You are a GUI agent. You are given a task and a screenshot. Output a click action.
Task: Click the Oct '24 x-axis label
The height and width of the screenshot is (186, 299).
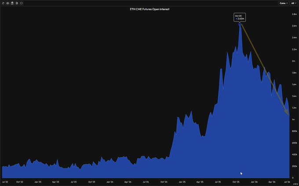164,182
